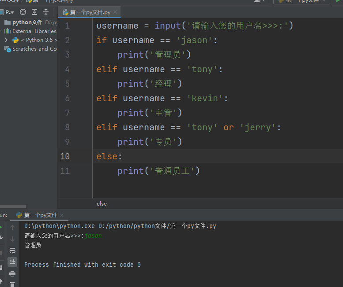The height and width of the screenshot is (287, 343).
Task: Click the 'or' keyword on line 8
Action: 229,128
